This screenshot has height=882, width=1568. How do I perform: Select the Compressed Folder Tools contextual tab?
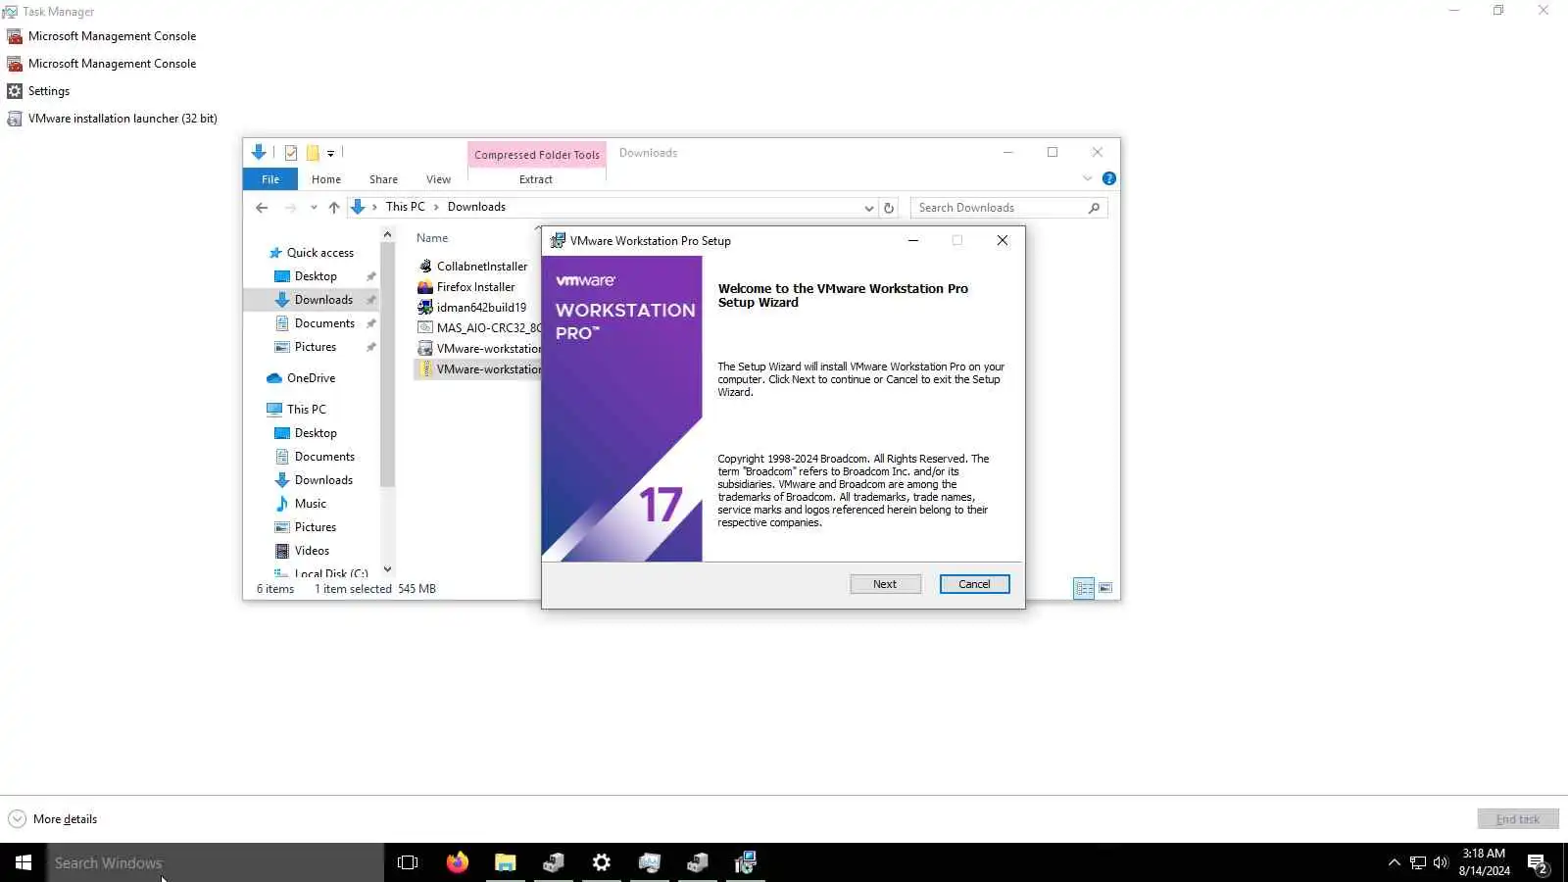point(537,155)
